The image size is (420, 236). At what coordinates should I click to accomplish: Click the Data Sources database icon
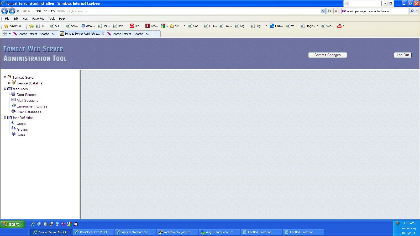tap(13, 94)
